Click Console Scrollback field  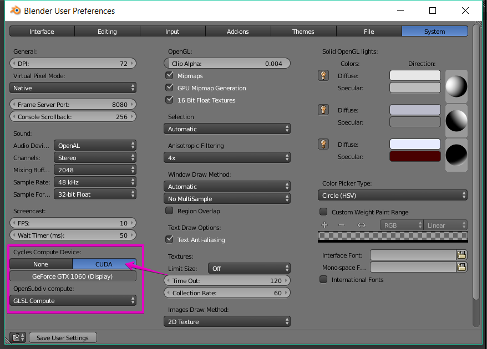click(x=73, y=117)
